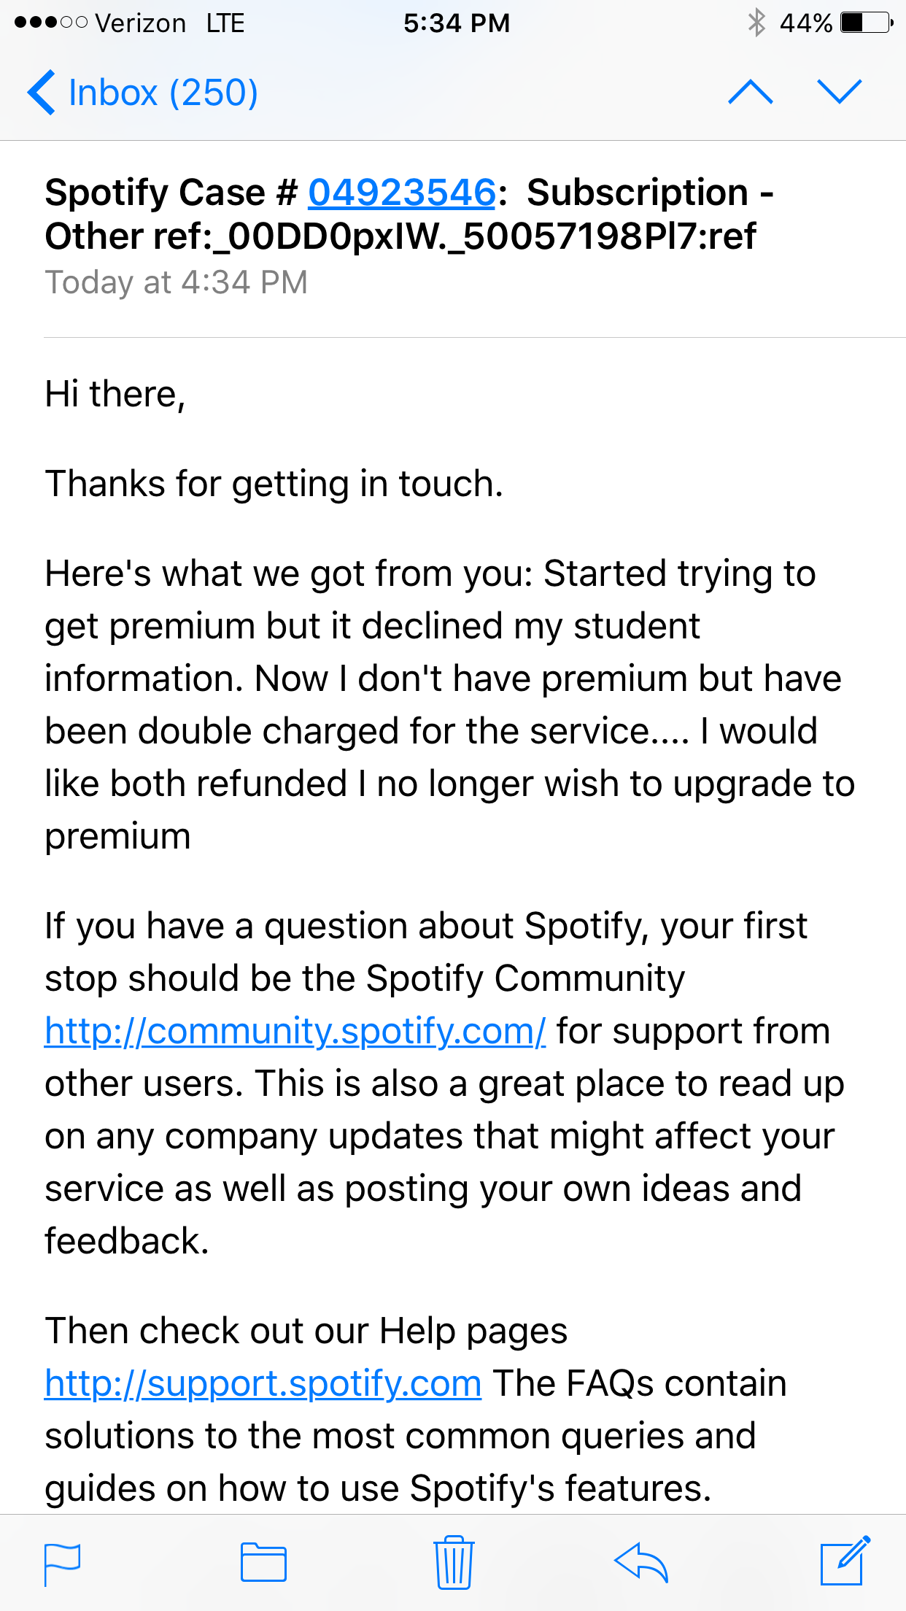Move message to a folder
The image size is (906, 1611).
tap(263, 1562)
